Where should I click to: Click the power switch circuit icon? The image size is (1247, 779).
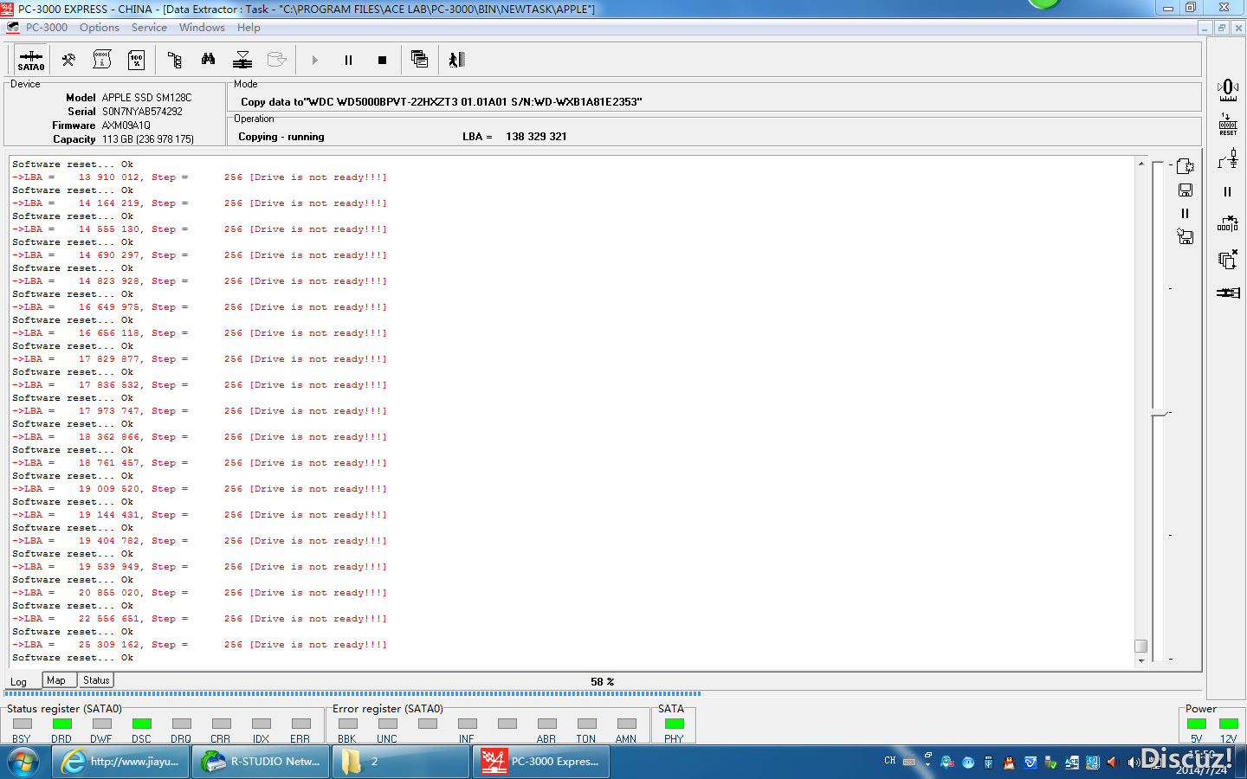tap(1228, 159)
